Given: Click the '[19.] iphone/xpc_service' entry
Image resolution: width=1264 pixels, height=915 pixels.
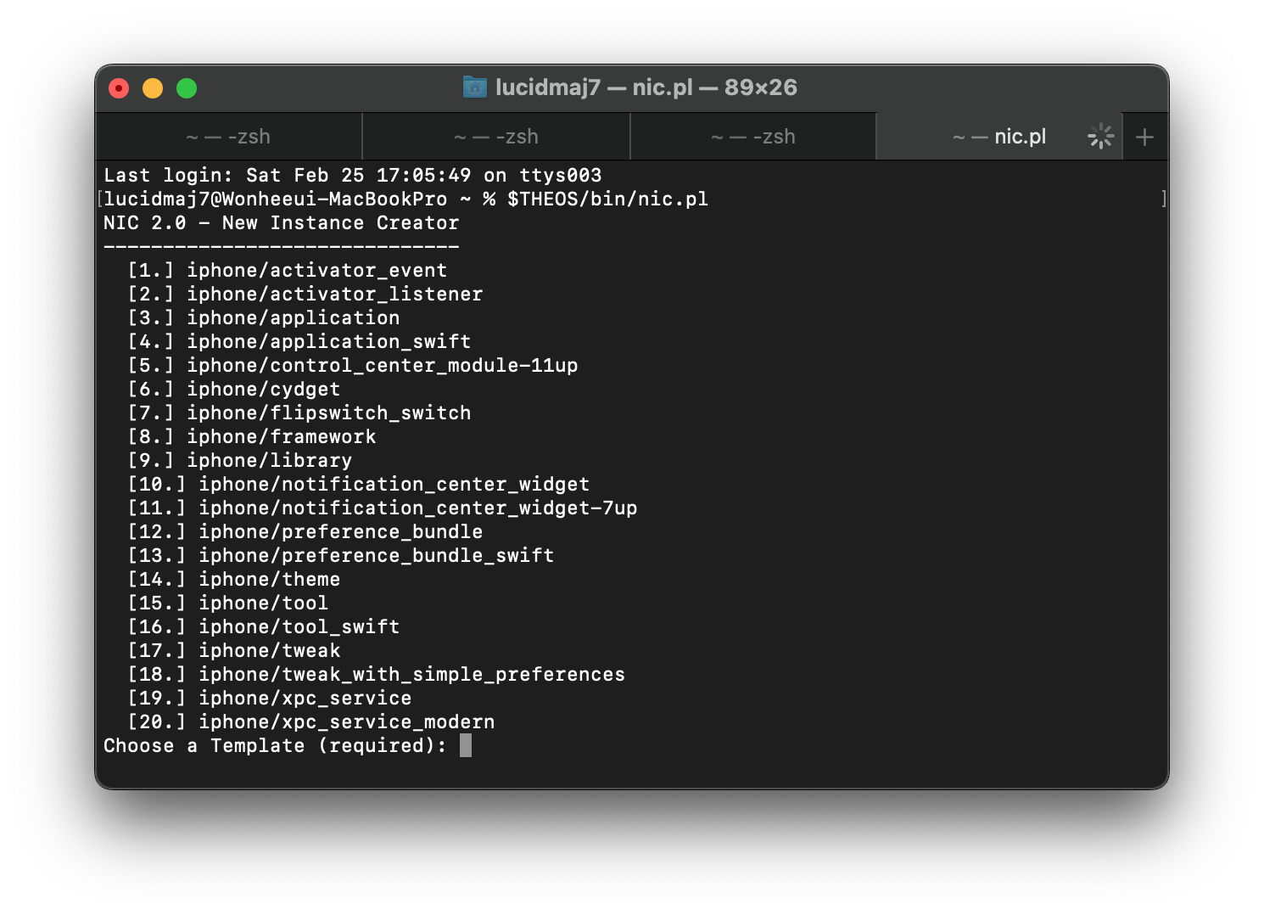Looking at the screenshot, I should tap(270, 699).
